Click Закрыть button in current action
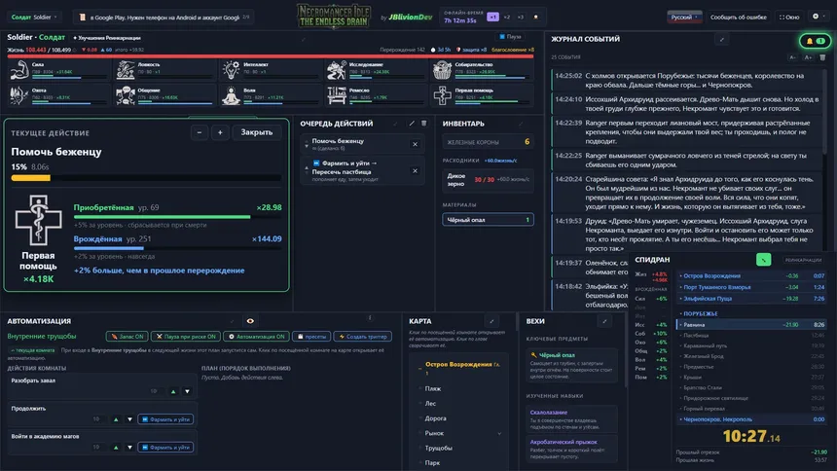Screen dimensions: 837x471 coord(256,132)
